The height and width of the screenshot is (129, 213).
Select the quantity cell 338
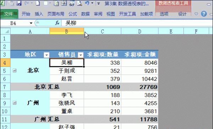(103, 63)
